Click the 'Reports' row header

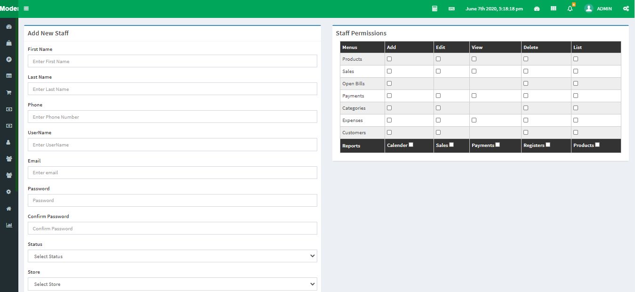(351, 146)
